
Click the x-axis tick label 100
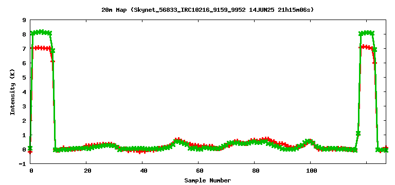click(x=310, y=171)
